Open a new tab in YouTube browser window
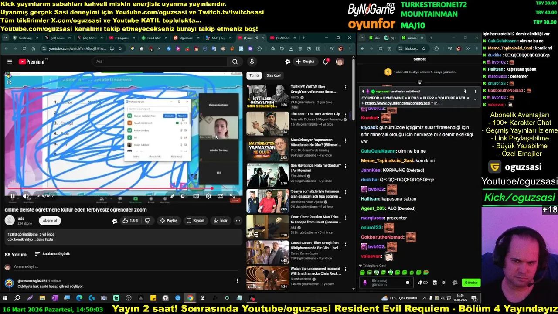 tap(304, 38)
